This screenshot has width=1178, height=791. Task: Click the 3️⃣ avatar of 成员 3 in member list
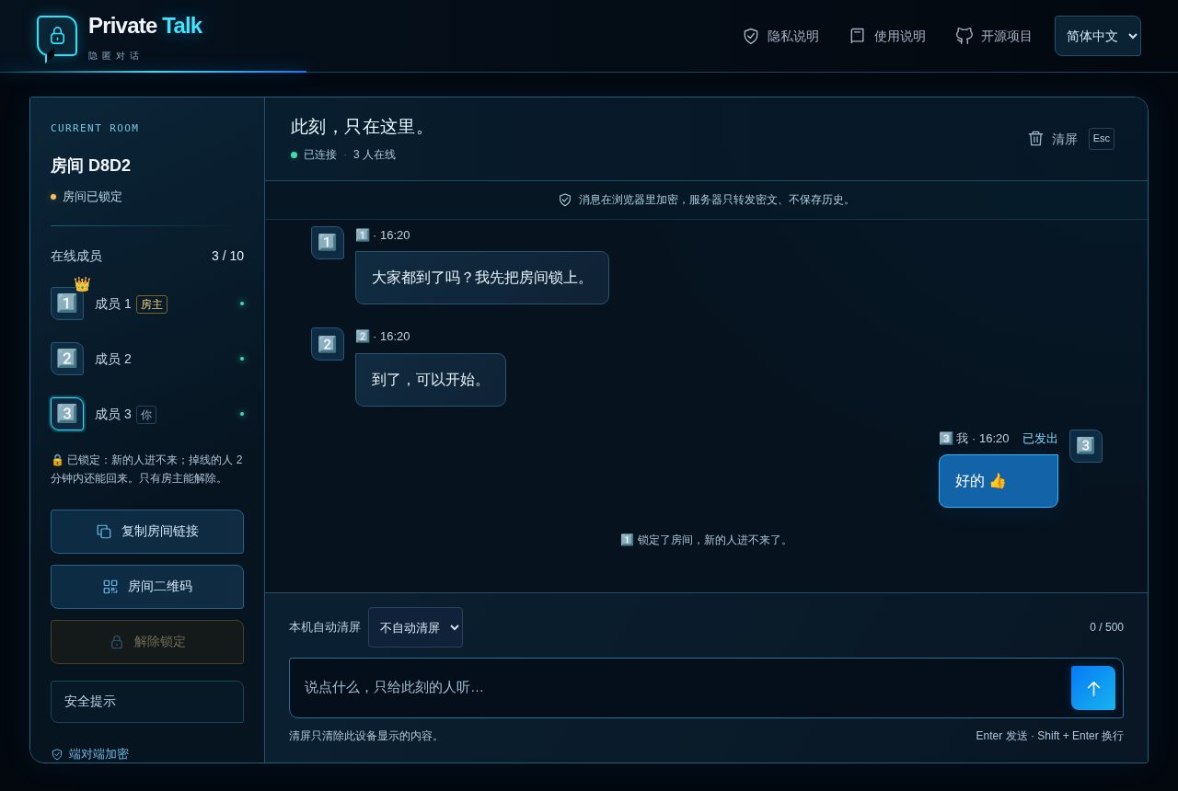click(67, 414)
